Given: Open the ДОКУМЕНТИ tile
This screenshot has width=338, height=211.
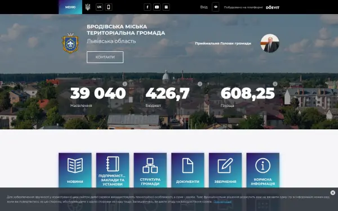Looking at the screenshot, I should click(x=188, y=170).
